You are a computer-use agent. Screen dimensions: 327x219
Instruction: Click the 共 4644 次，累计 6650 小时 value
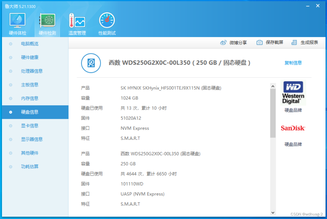[x=148, y=174]
